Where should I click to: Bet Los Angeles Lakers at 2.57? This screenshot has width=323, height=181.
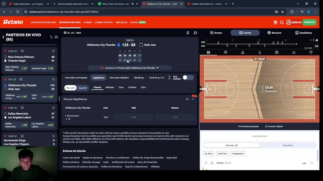click(x=42, y=125)
